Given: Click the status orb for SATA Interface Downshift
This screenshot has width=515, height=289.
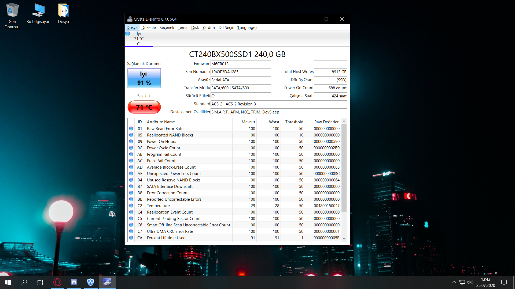Looking at the screenshot, I should coord(131,187).
